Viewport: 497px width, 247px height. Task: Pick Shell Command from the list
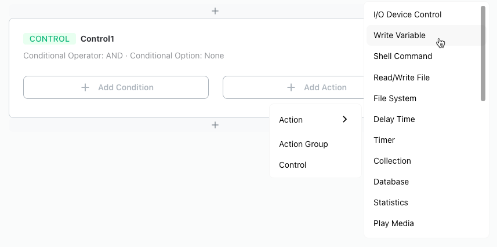point(423,56)
